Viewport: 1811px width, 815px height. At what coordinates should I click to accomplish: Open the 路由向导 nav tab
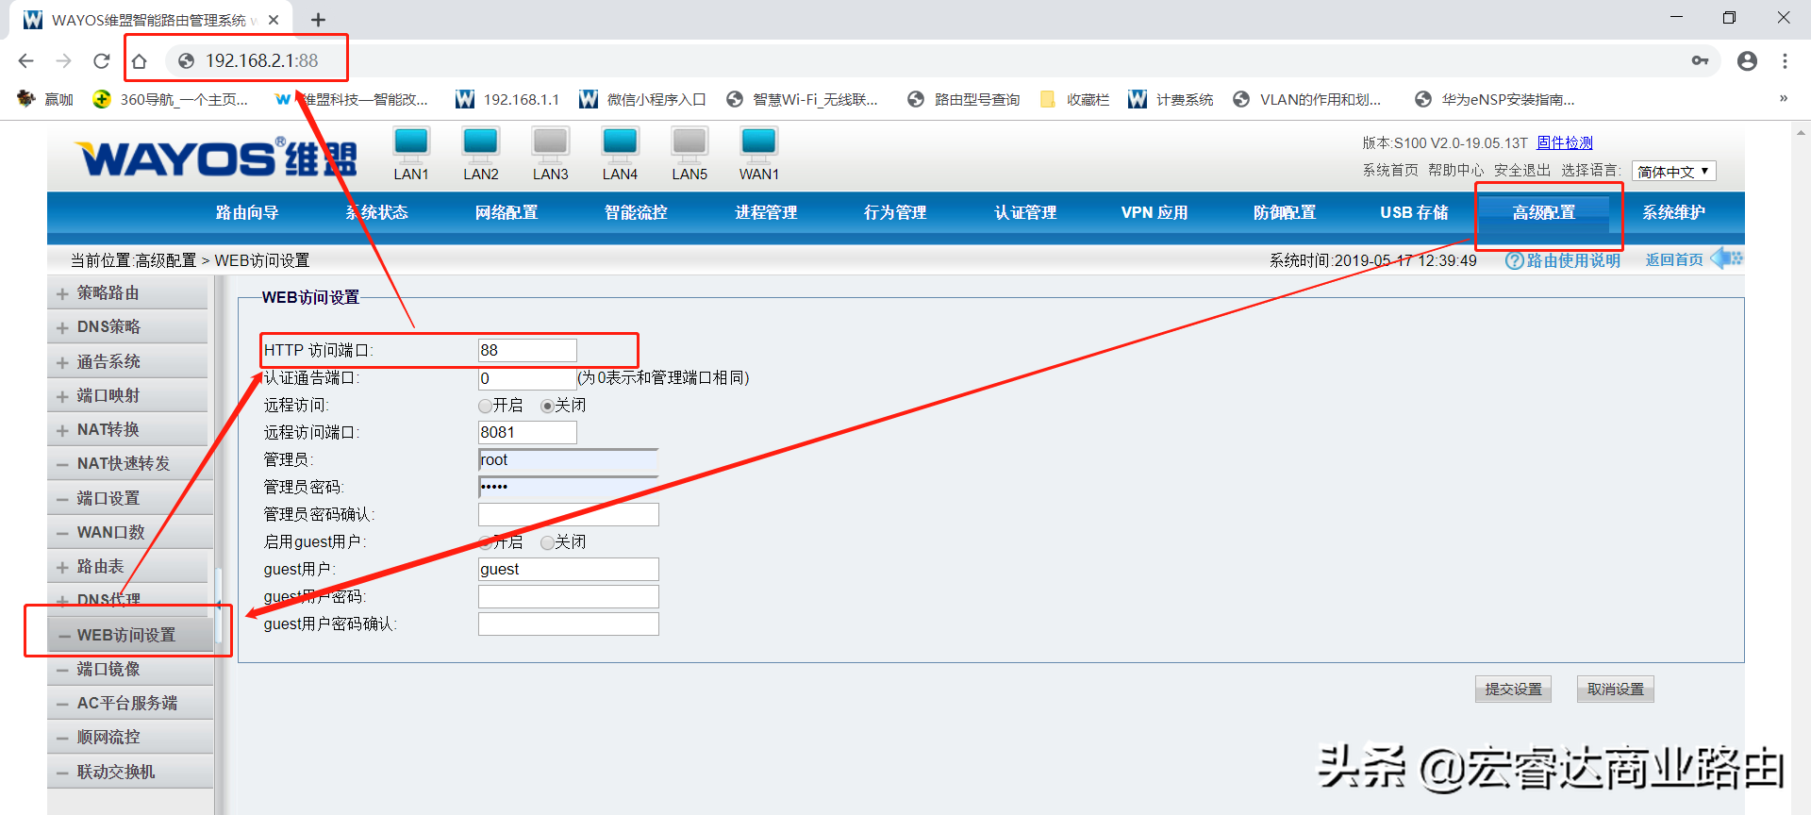247,212
